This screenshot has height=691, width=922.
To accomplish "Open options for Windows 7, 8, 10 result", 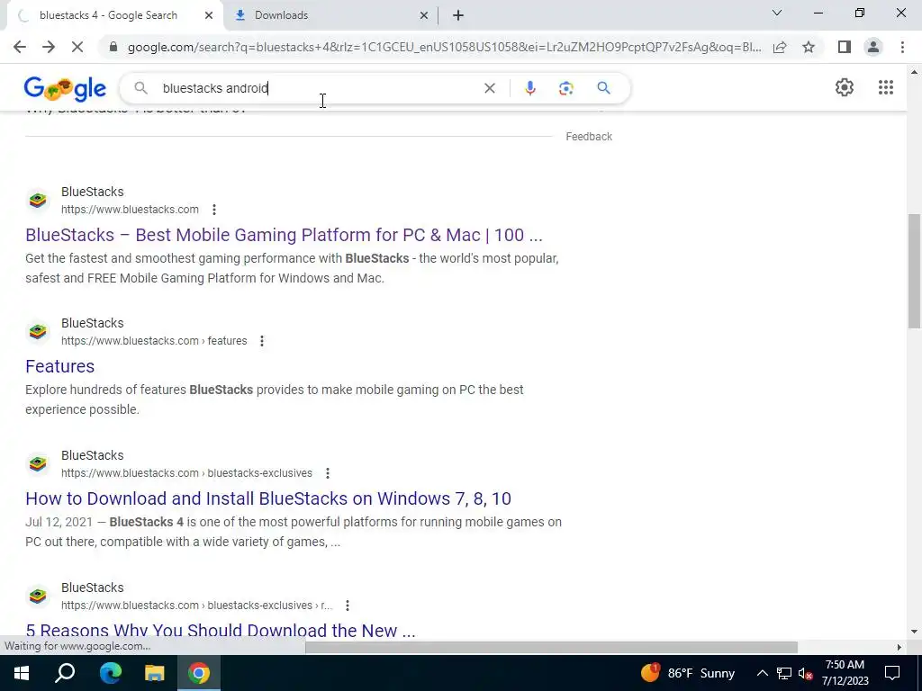I will coord(328,473).
